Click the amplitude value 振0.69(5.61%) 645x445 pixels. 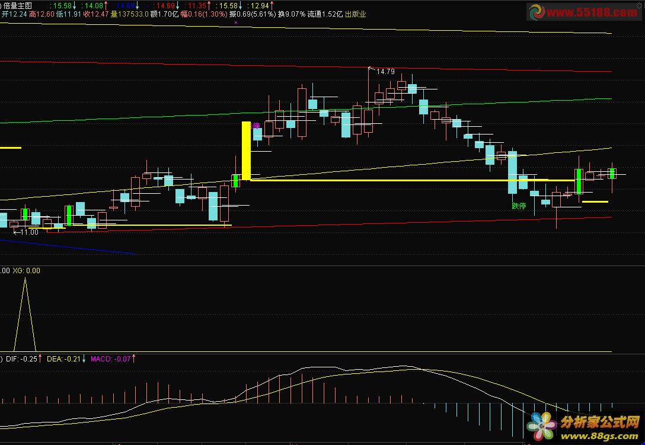pos(253,14)
